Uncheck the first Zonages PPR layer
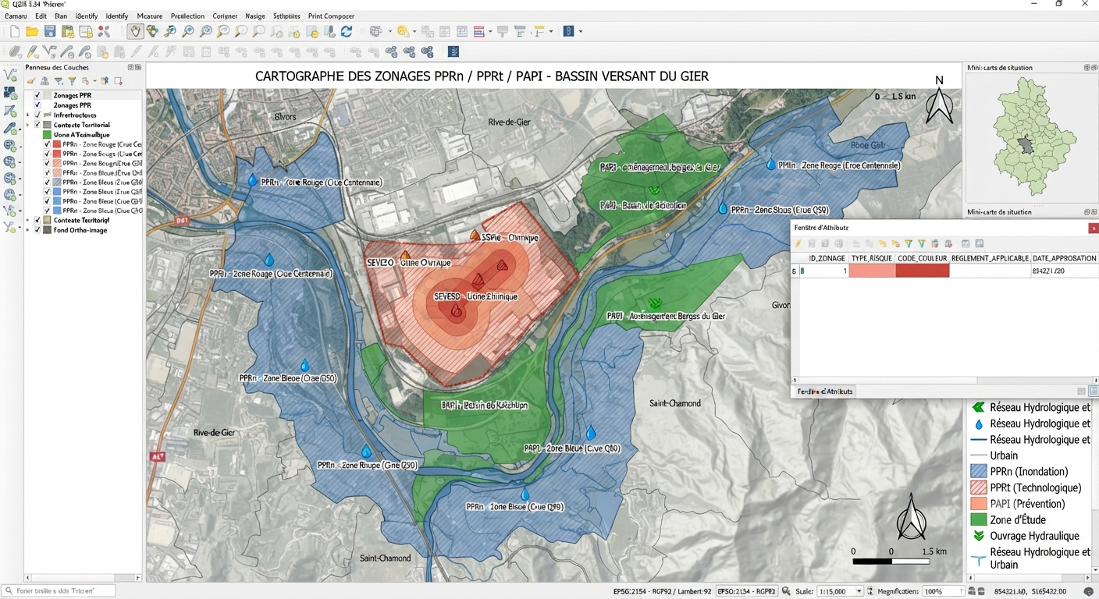This screenshot has height=599, width=1099. pos(37,95)
